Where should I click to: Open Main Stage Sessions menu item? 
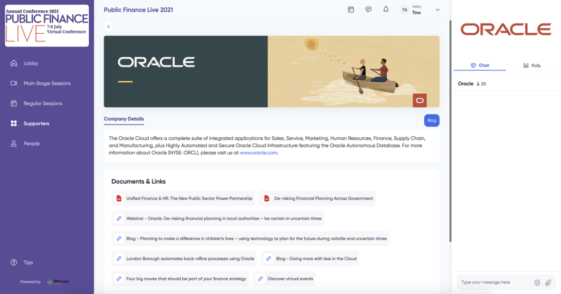click(47, 83)
